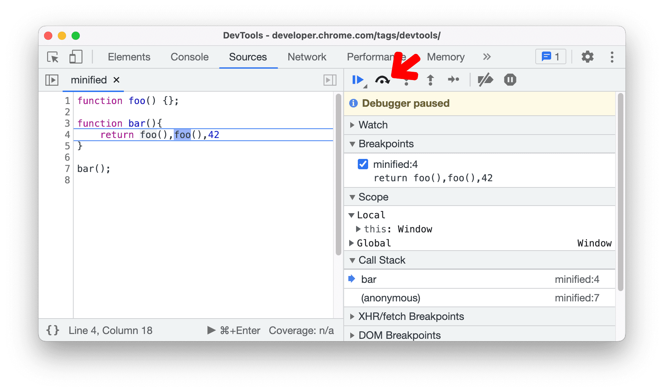Click the Resume script execution button

click(x=358, y=79)
